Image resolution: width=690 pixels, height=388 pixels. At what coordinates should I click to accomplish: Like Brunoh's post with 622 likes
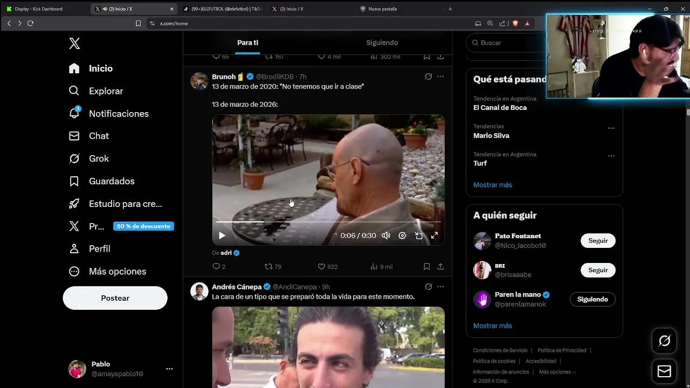pyautogui.click(x=327, y=266)
